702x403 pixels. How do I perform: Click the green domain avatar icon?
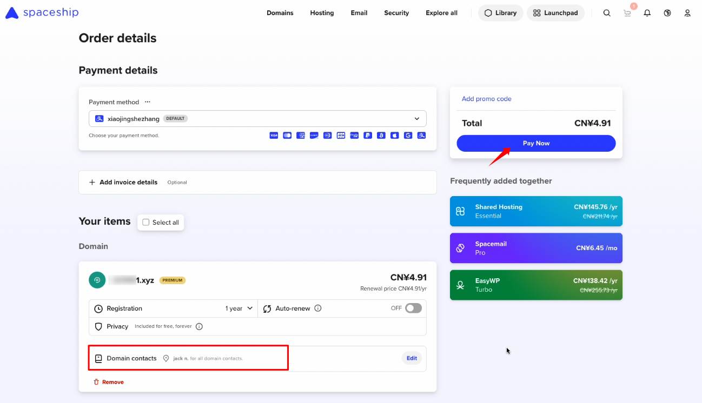click(x=97, y=280)
